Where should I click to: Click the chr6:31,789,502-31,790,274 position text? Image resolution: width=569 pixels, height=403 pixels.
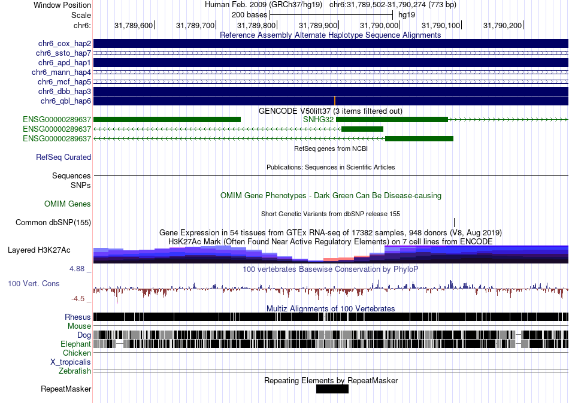393,5
